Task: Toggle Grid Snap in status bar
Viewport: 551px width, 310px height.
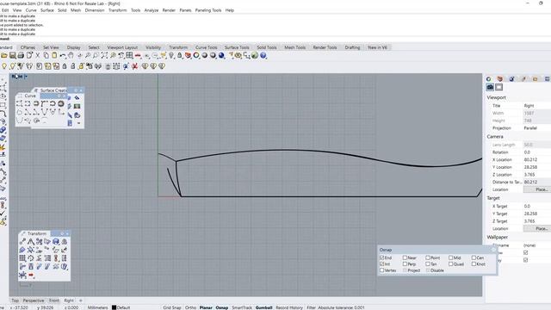Action: [172, 307]
